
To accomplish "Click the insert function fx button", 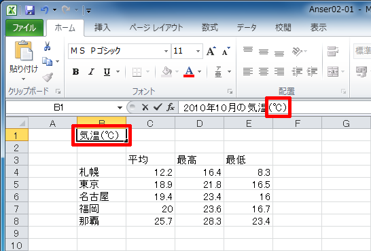I will tap(171, 108).
